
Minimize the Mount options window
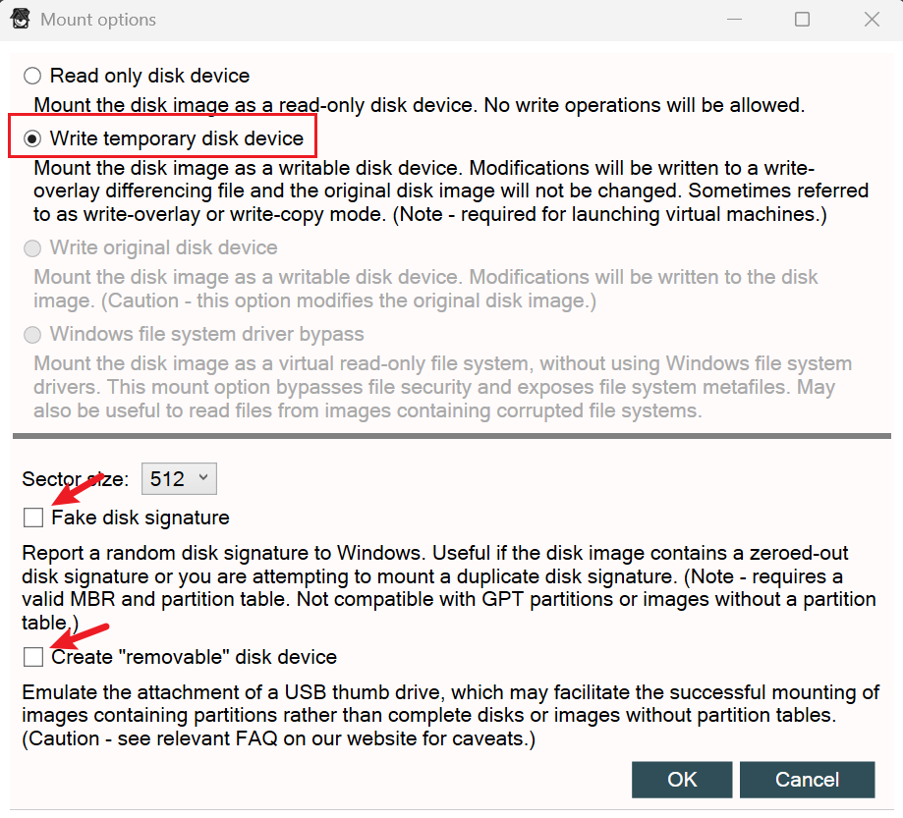coord(733,19)
